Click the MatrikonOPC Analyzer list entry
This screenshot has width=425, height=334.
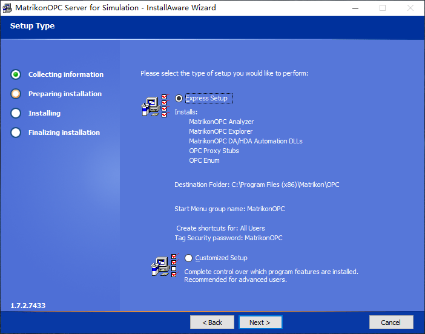click(221, 122)
